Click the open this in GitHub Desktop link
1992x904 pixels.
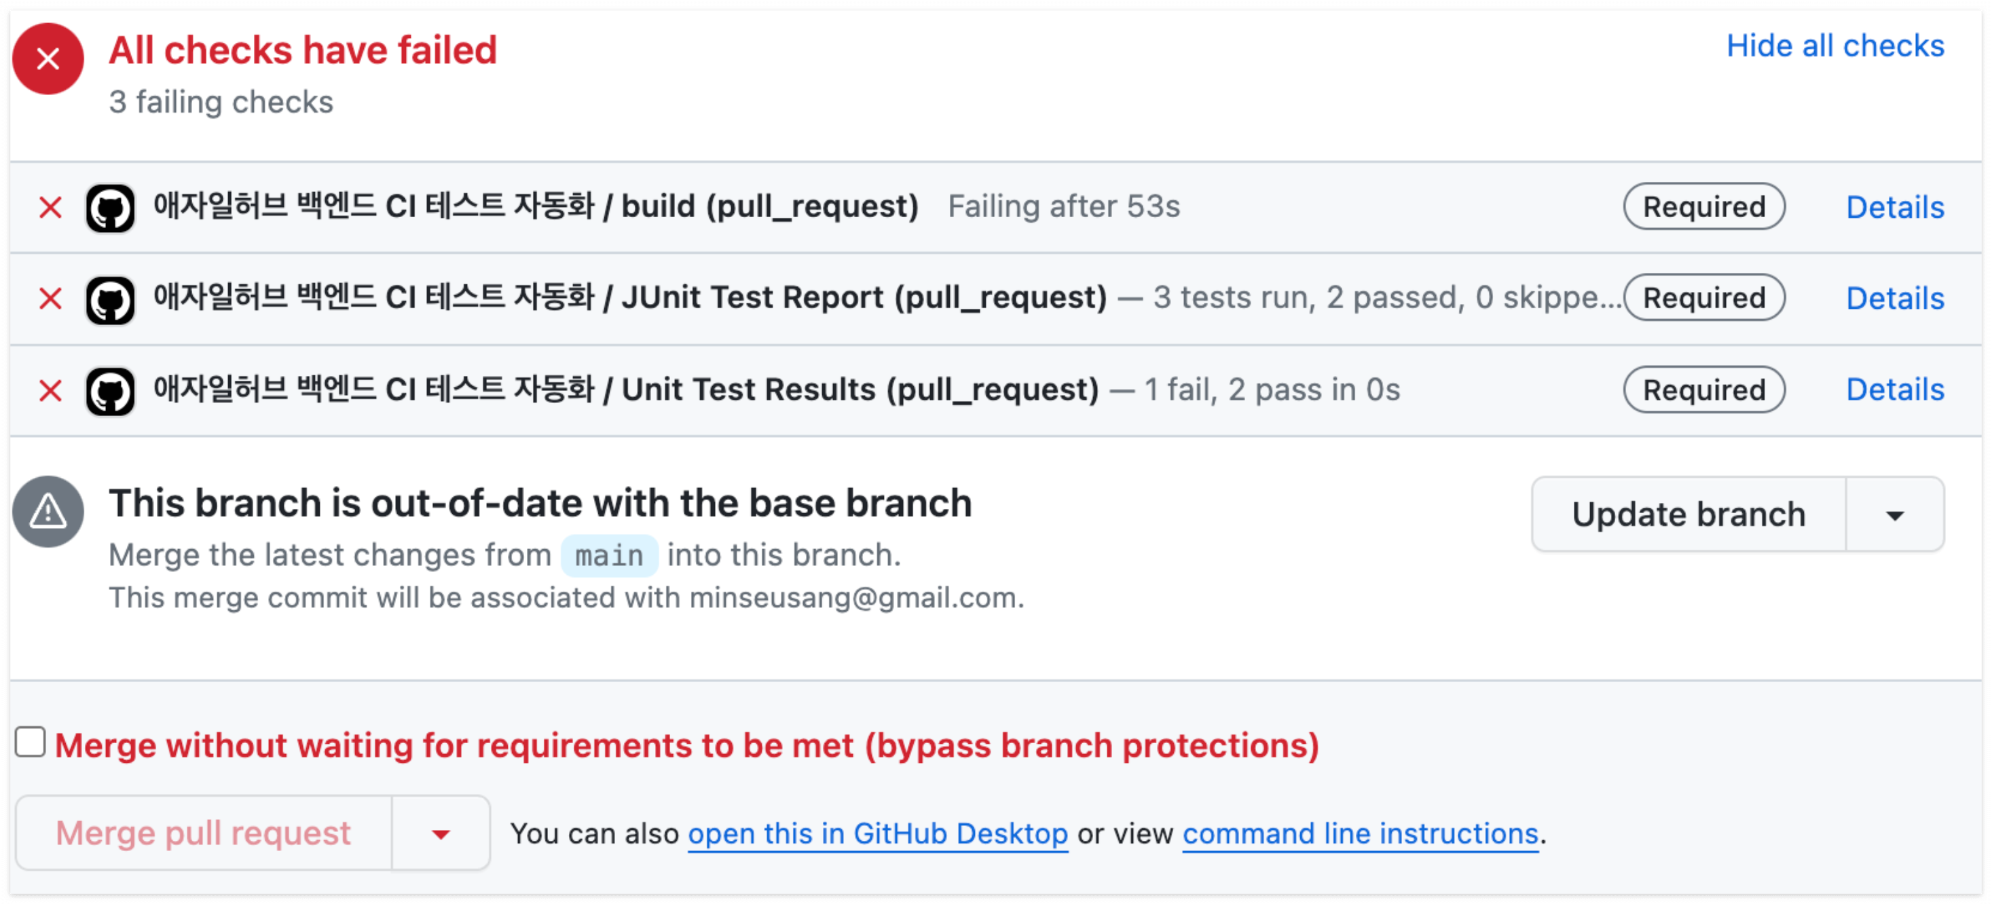[878, 833]
